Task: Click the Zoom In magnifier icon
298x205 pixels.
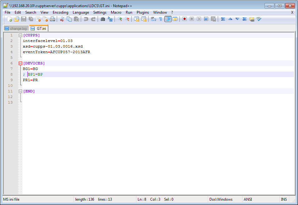Action: pyautogui.click(x=120, y=19)
